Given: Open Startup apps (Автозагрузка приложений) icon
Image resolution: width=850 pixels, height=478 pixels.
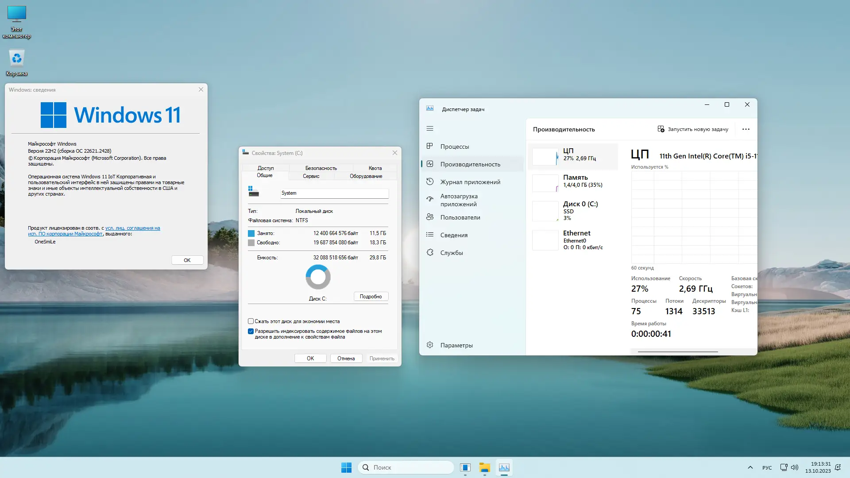Looking at the screenshot, I should (x=429, y=199).
